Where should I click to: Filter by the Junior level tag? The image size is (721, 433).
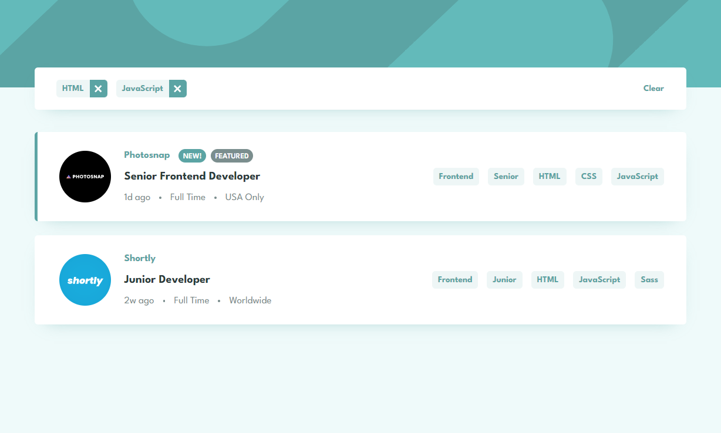pyautogui.click(x=504, y=280)
